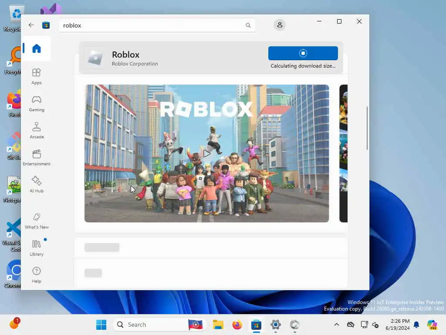Open Settings from the taskbar
Screen dimensions: 446x335
click(x=276, y=325)
